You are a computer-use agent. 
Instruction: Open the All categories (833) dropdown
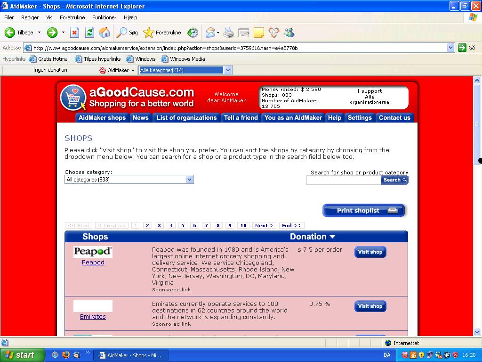pyautogui.click(x=129, y=180)
